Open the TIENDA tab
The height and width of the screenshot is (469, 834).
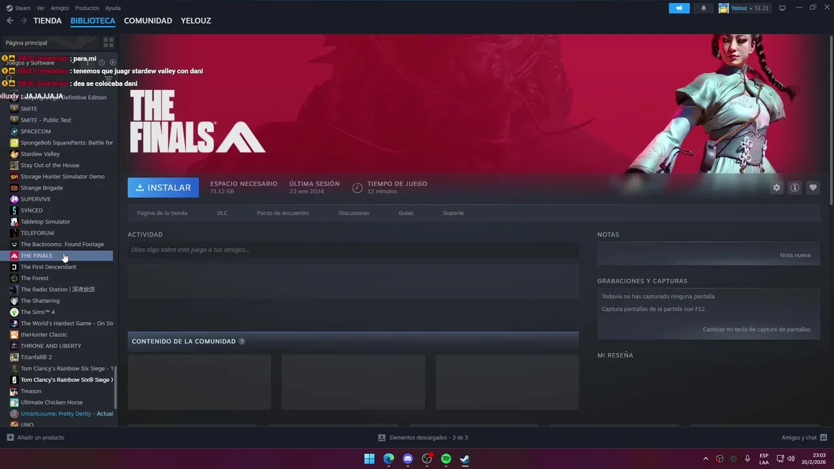48,21
